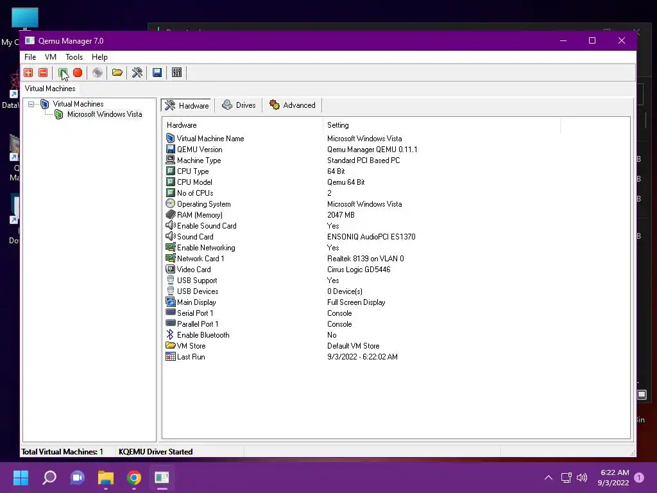Start the VM with green play icon
The width and height of the screenshot is (657, 493).
pos(63,73)
